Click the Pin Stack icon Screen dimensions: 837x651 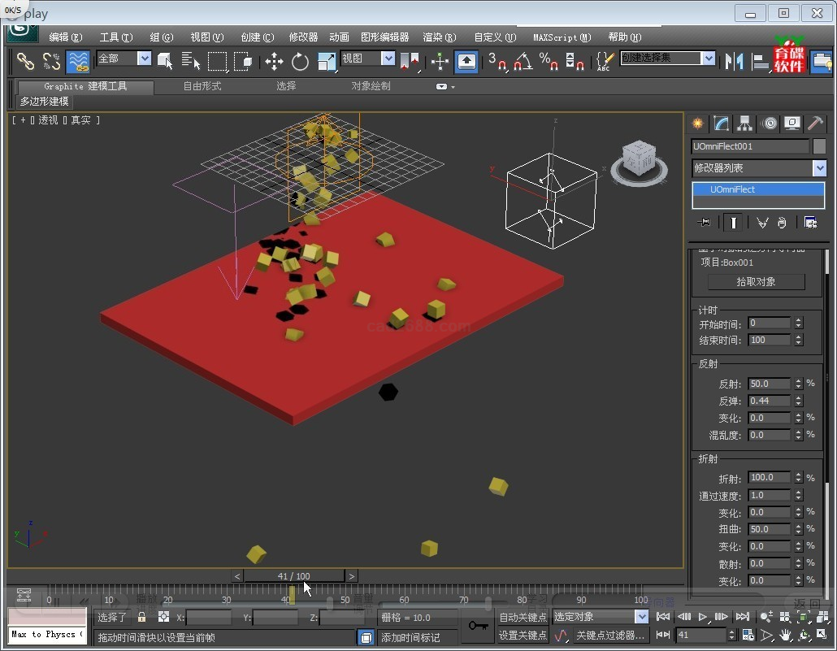point(705,222)
